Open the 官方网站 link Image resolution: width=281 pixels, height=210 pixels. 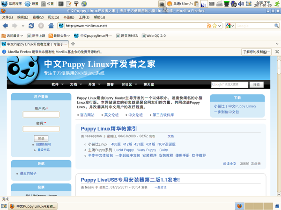pos(87,115)
